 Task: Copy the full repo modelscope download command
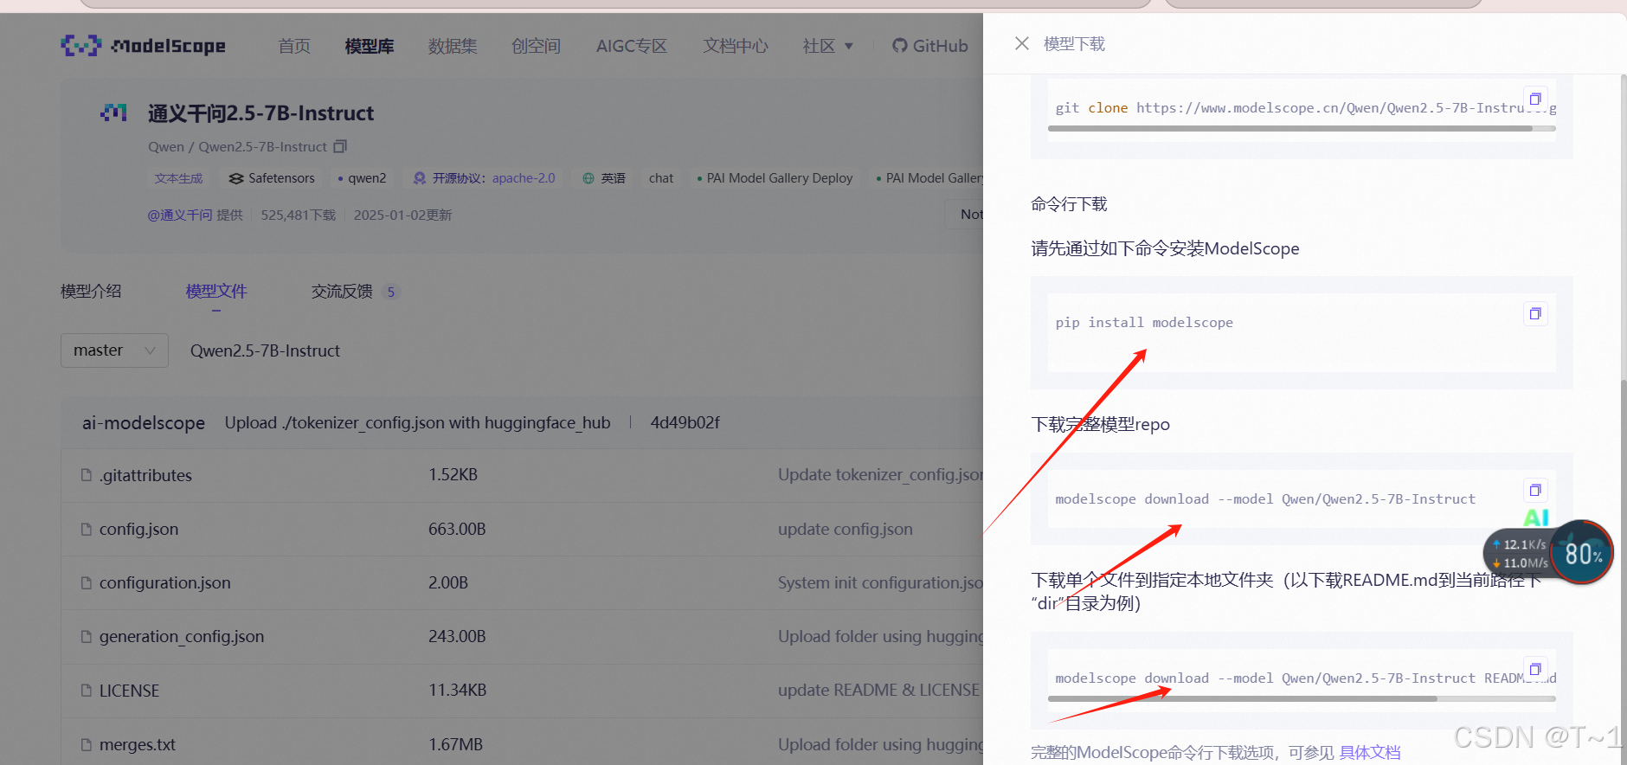click(1535, 490)
